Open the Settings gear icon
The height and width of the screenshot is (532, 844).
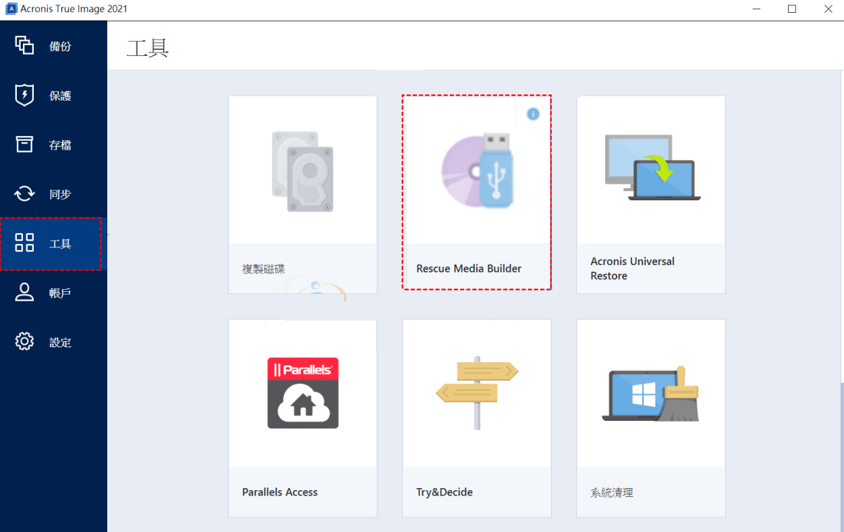click(x=24, y=342)
